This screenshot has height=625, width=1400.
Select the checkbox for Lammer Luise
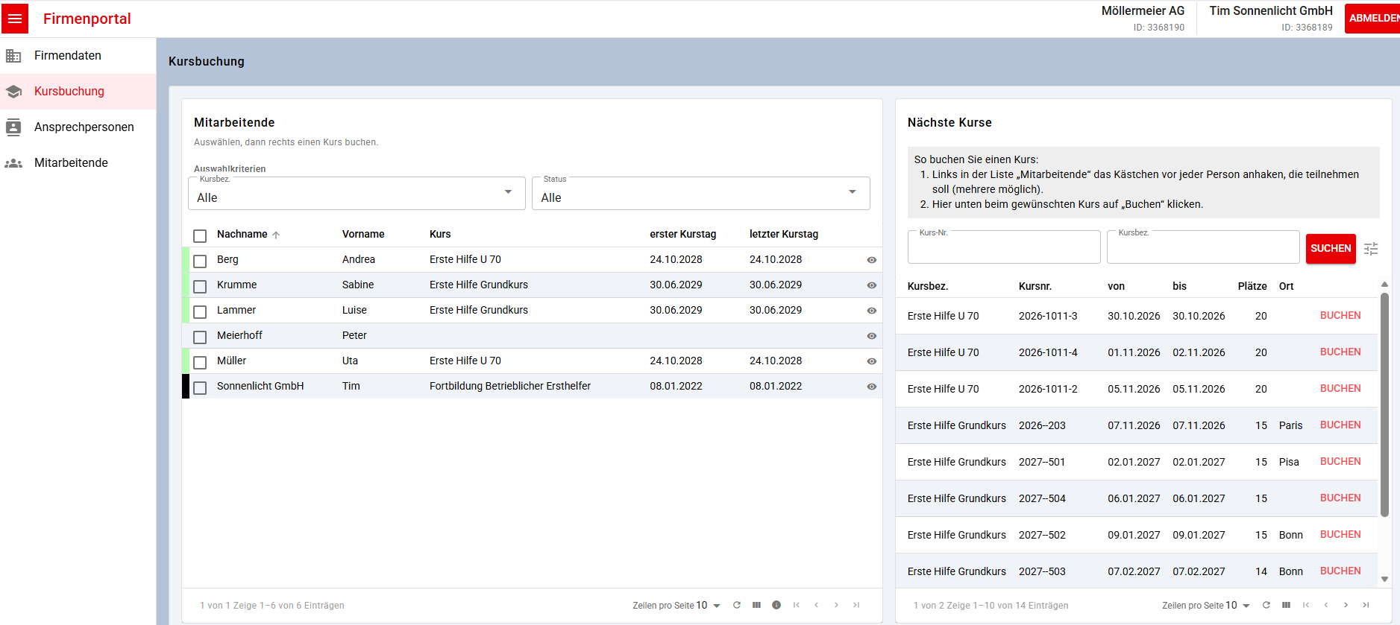click(x=200, y=311)
